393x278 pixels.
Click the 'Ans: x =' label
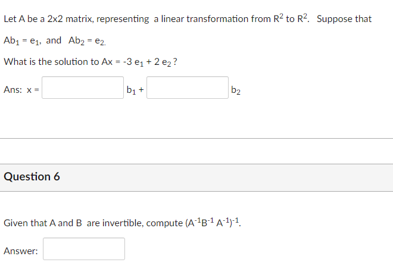[x=21, y=89]
